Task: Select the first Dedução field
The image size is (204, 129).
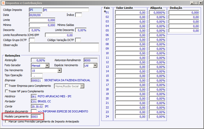Action: (x=184, y=13)
